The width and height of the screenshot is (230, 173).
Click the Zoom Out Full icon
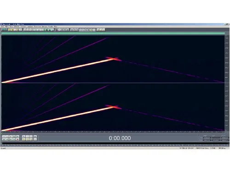[x=31, y=137]
